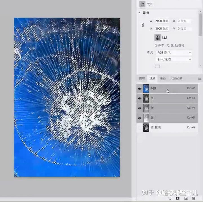Click the Properties panel vertical scrollbar
This screenshot has width=203, height=202.
(x=200, y=25)
